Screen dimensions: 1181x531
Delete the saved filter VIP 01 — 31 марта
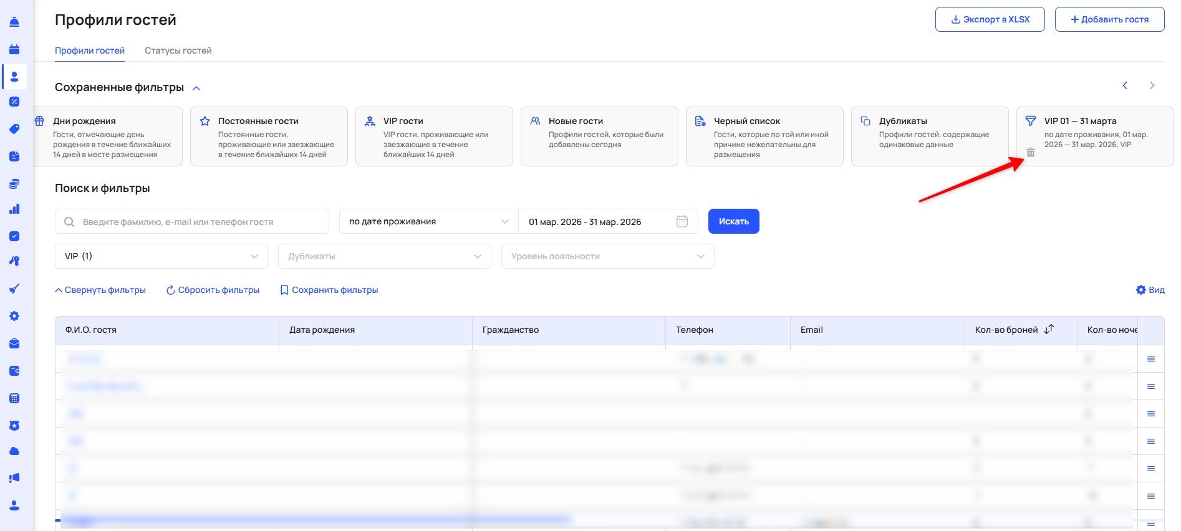tap(1031, 152)
